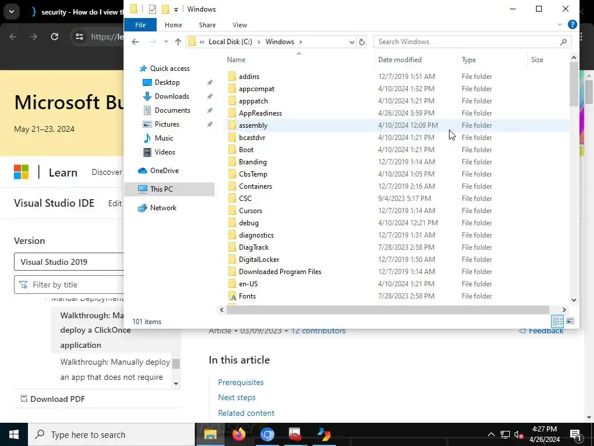Click the New folder quick access icon

pyautogui.click(x=165, y=9)
